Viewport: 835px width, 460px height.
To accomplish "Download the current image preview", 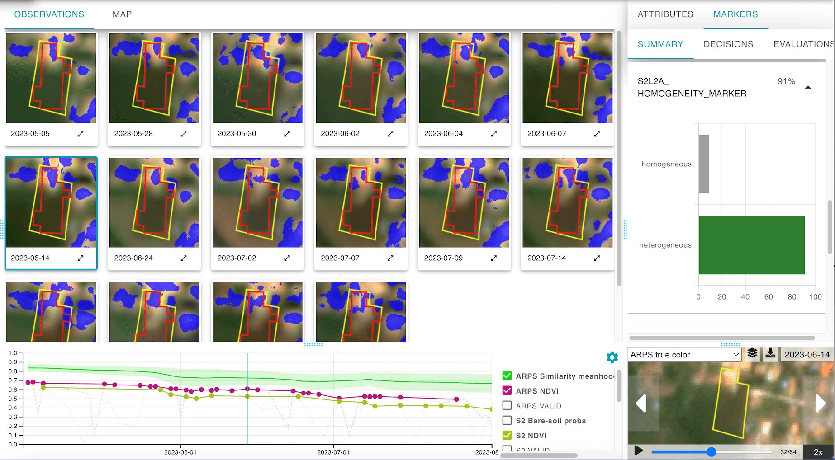I will tap(770, 354).
